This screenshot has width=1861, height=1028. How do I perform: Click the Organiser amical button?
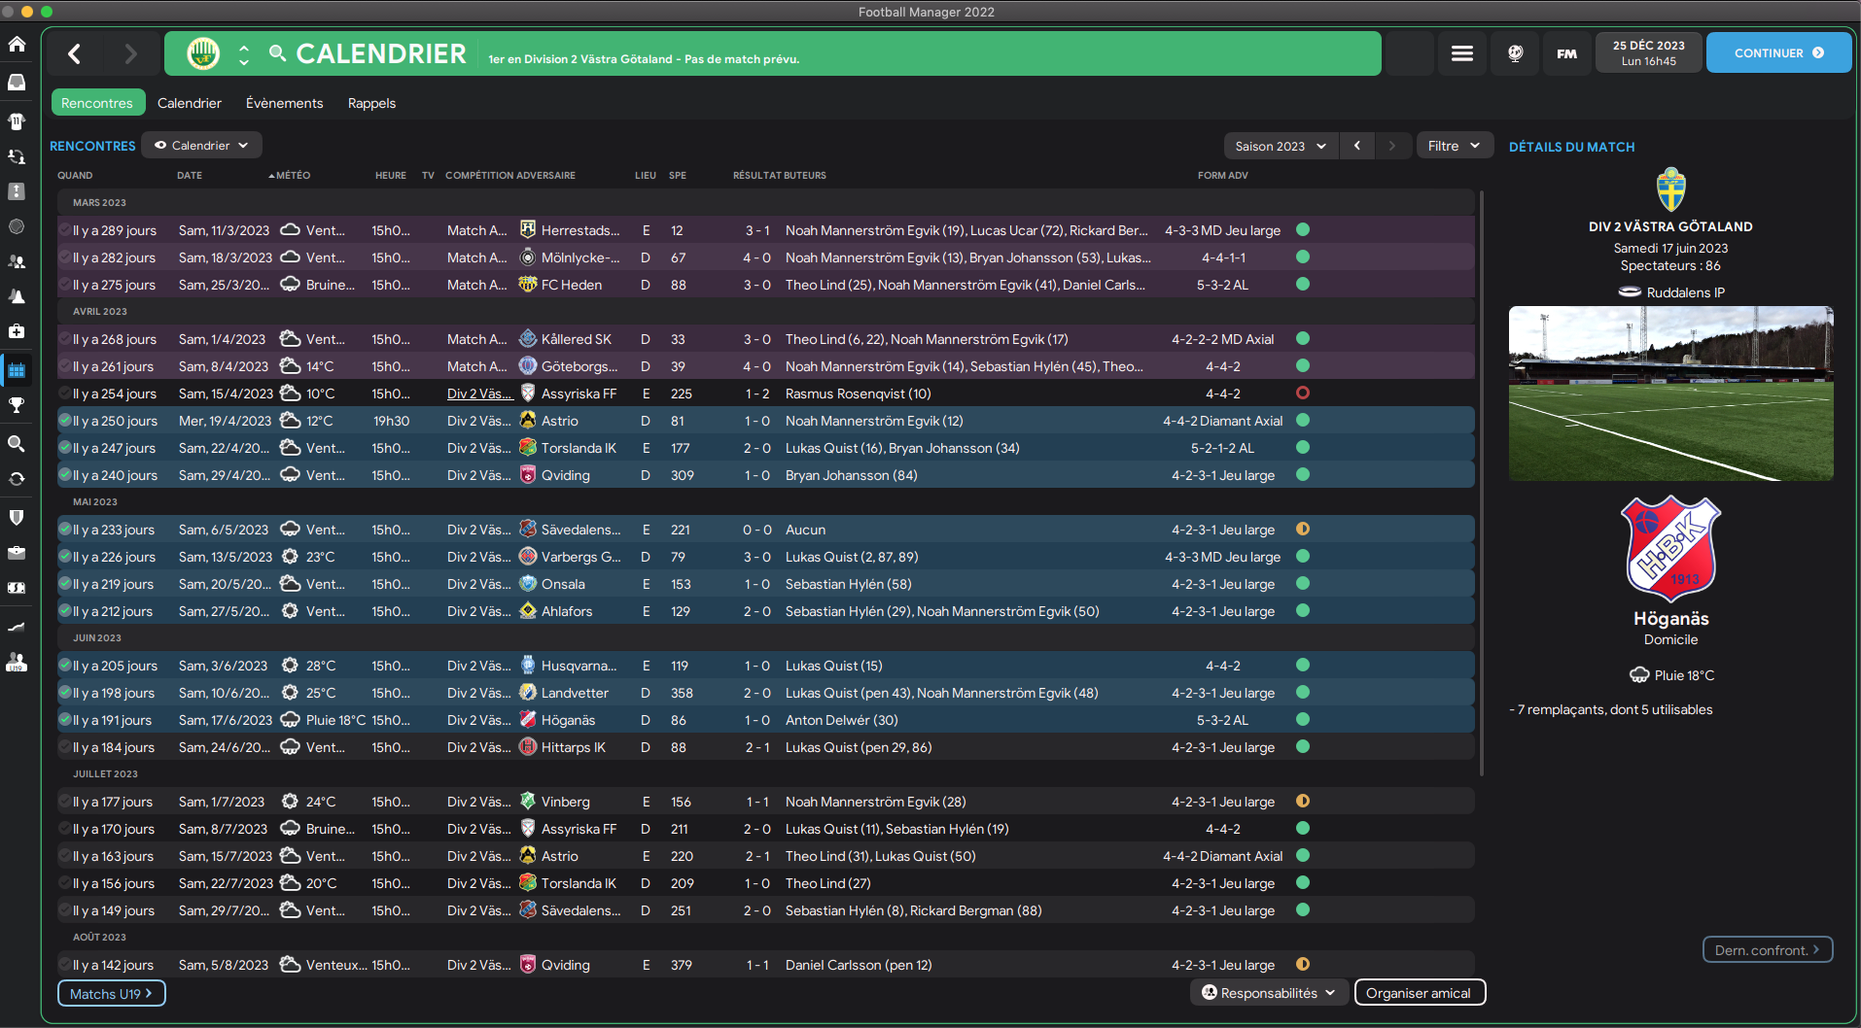tap(1419, 993)
